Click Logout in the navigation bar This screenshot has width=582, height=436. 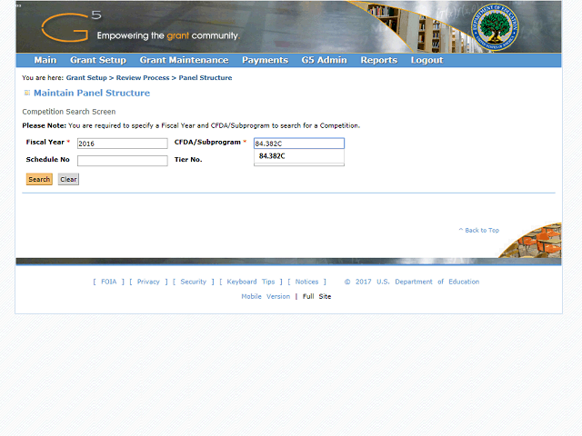426,60
